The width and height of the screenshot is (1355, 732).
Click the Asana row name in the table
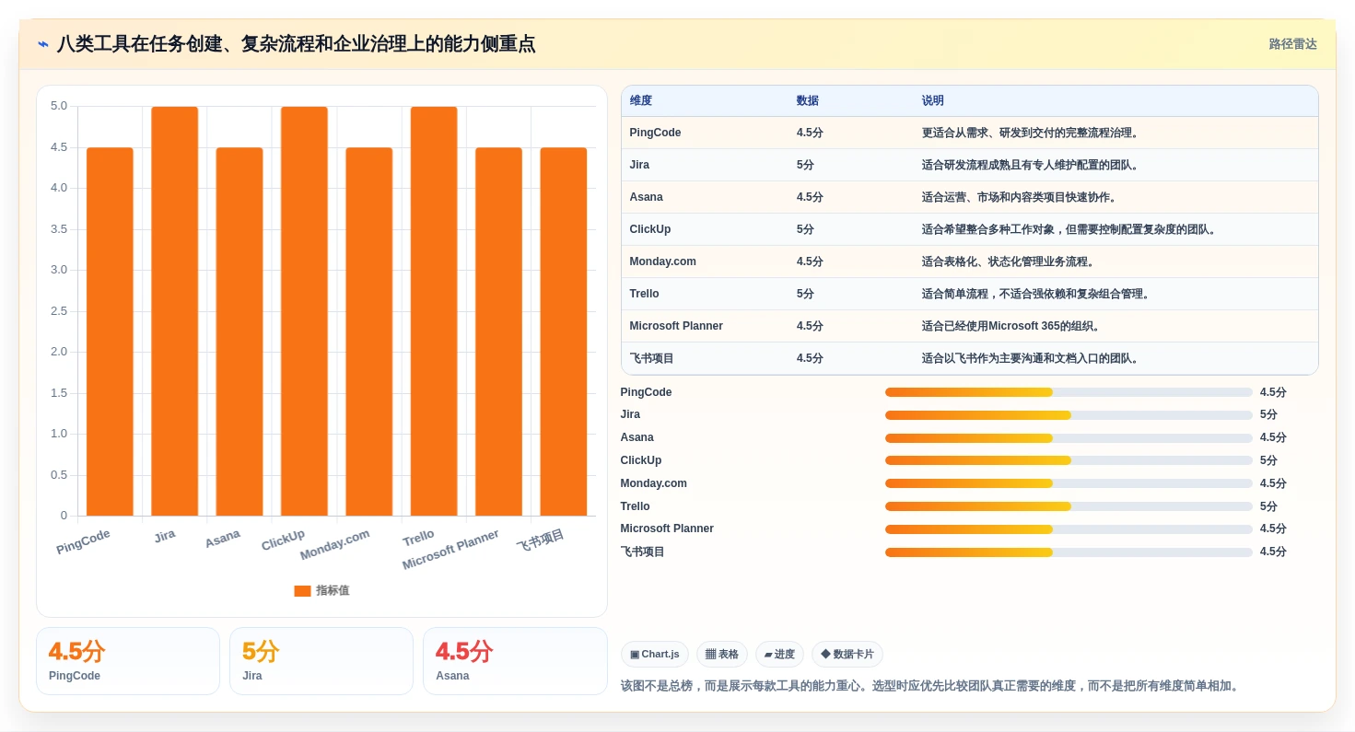tap(647, 197)
